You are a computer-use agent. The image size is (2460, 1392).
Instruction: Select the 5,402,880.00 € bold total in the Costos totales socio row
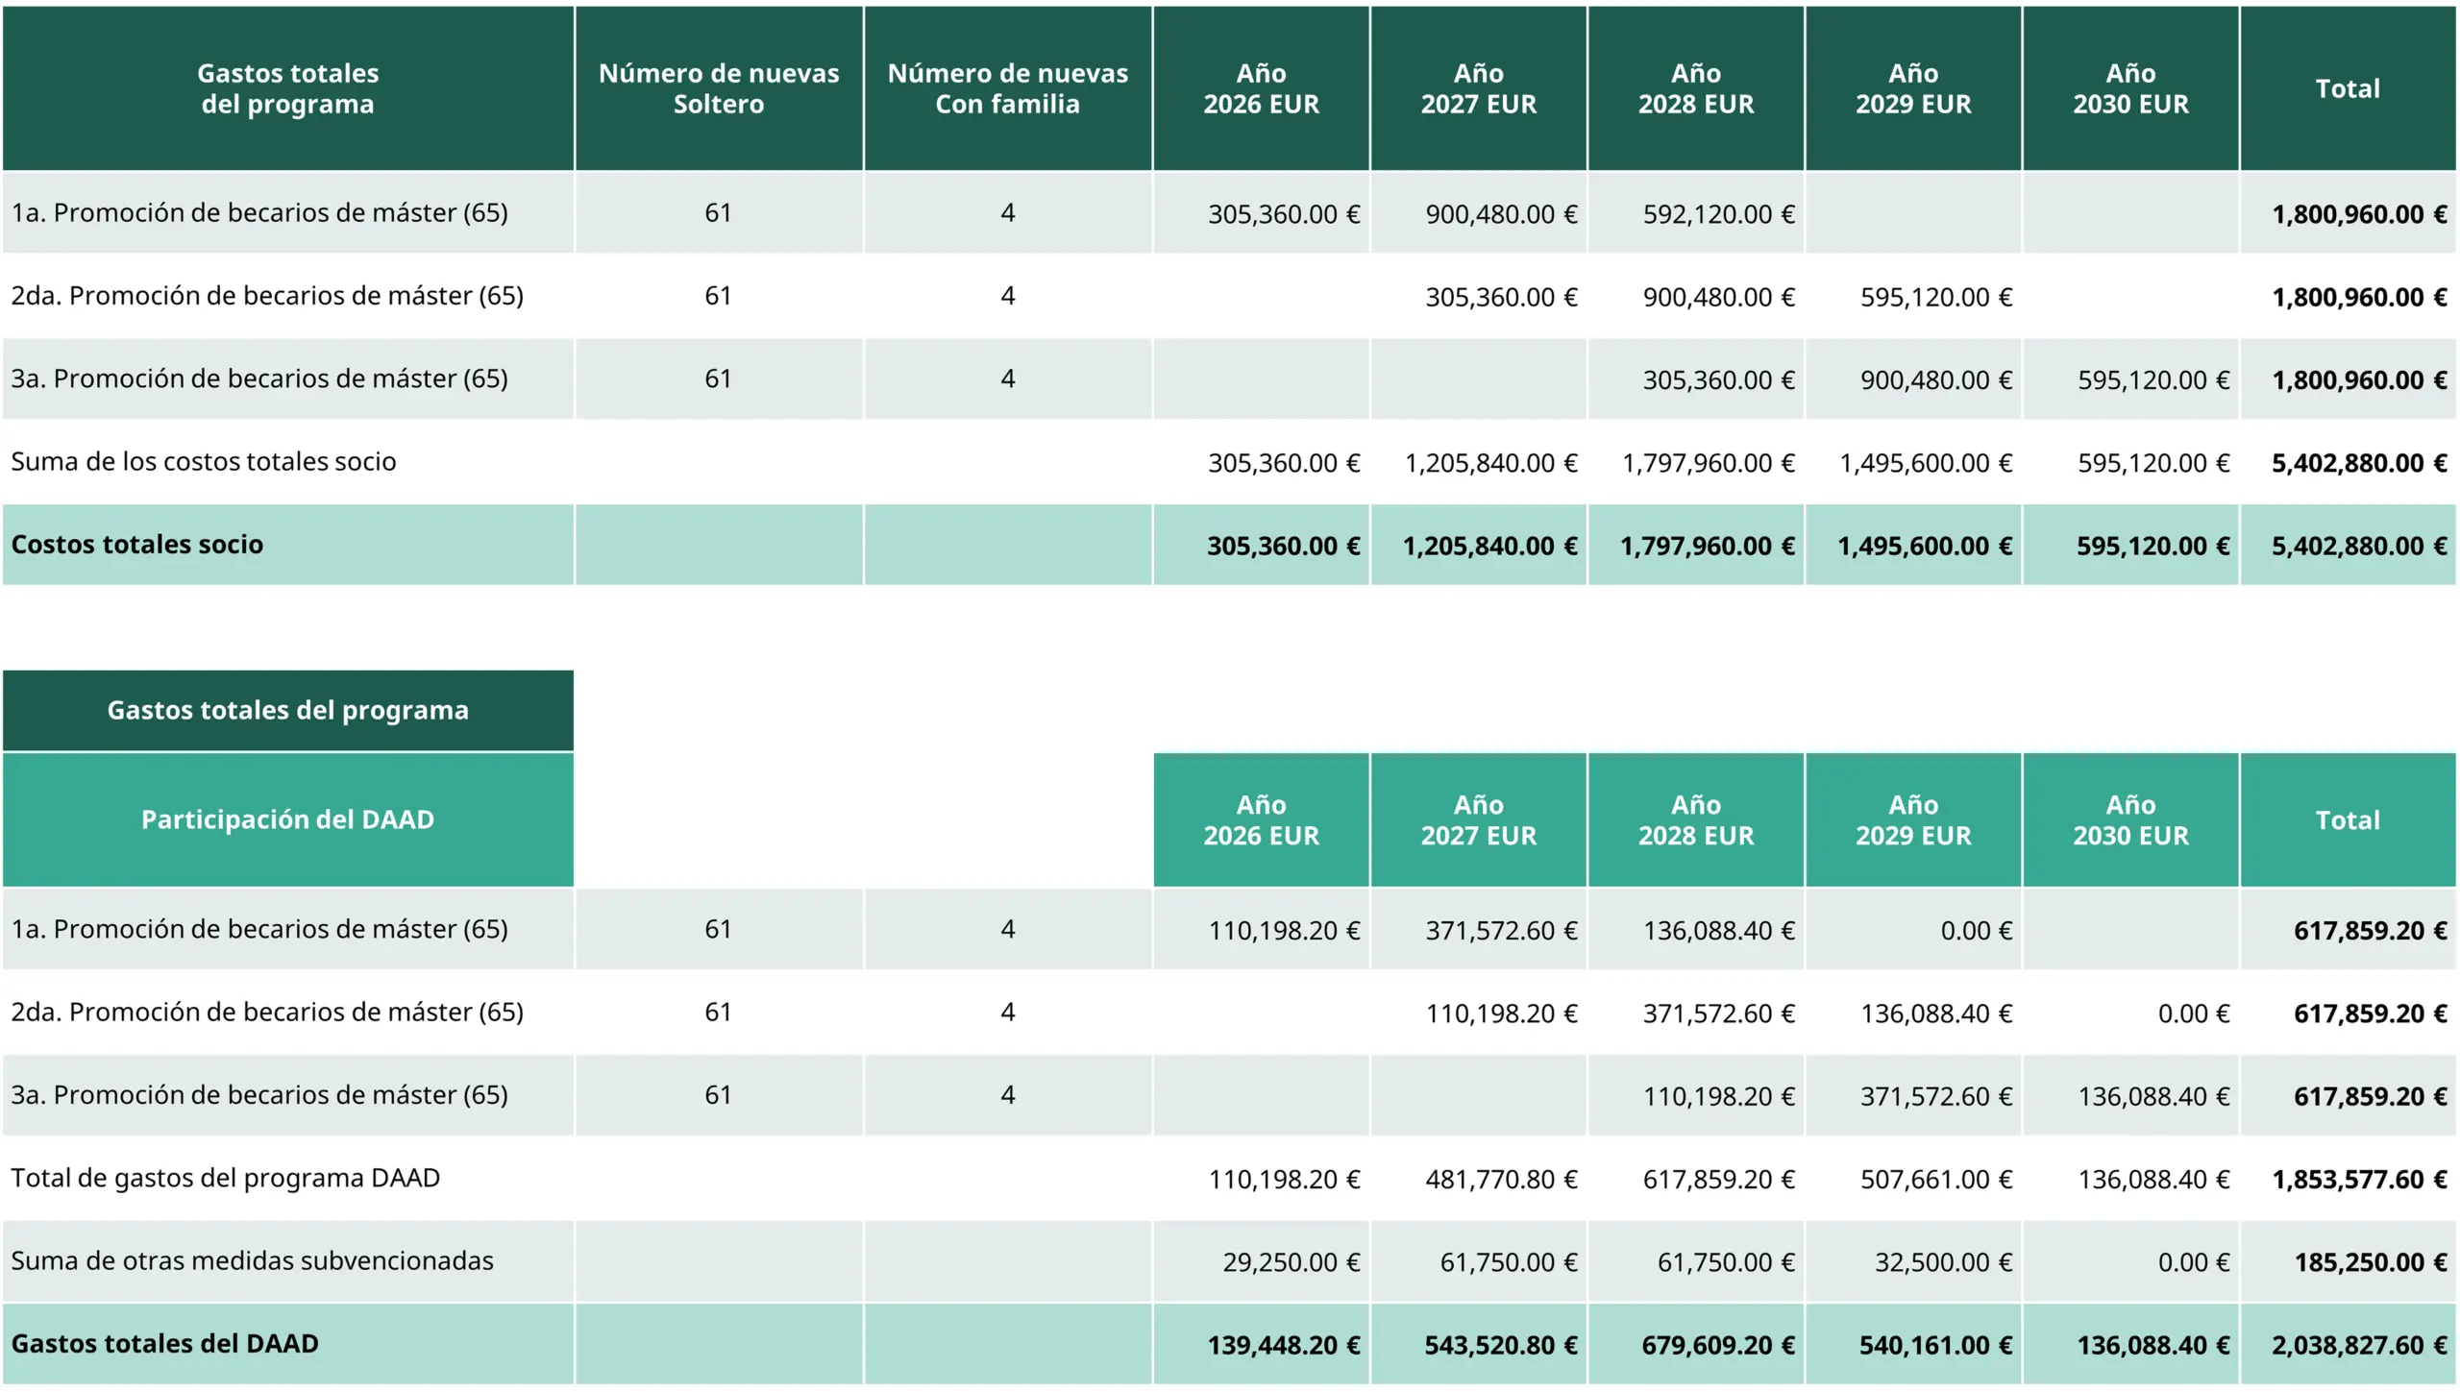pyautogui.click(x=2358, y=546)
